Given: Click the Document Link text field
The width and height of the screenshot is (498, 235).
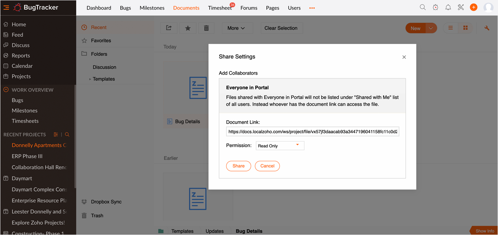Looking at the screenshot, I should pos(312,132).
